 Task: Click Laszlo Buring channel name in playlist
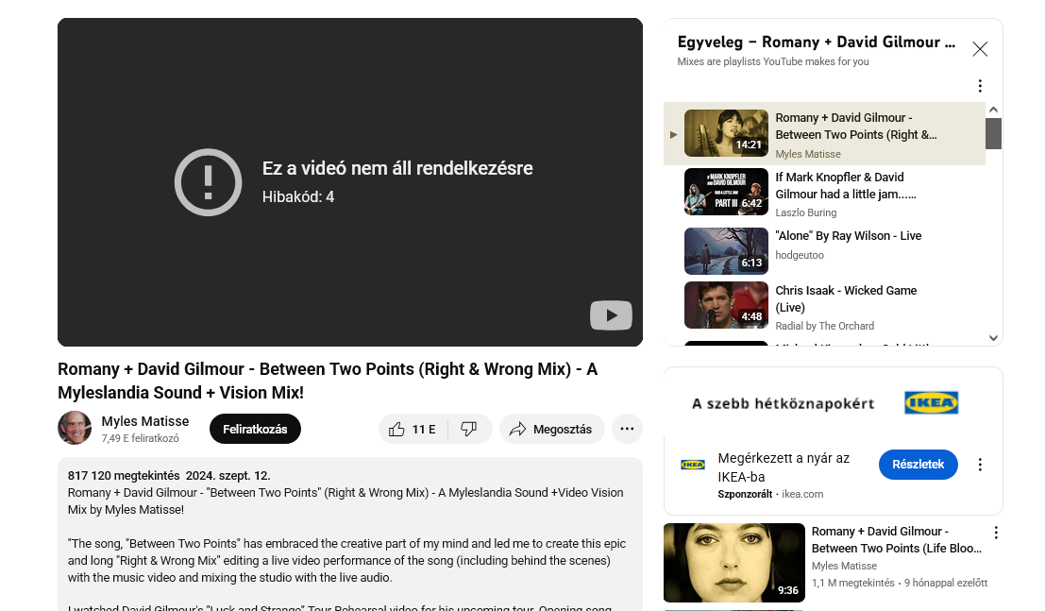point(806,212)
